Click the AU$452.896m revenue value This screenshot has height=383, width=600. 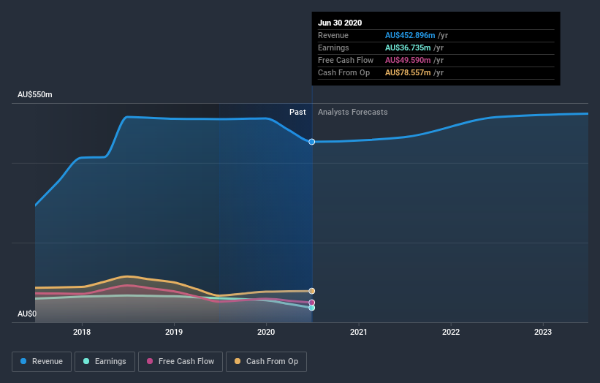coord(410,35)
